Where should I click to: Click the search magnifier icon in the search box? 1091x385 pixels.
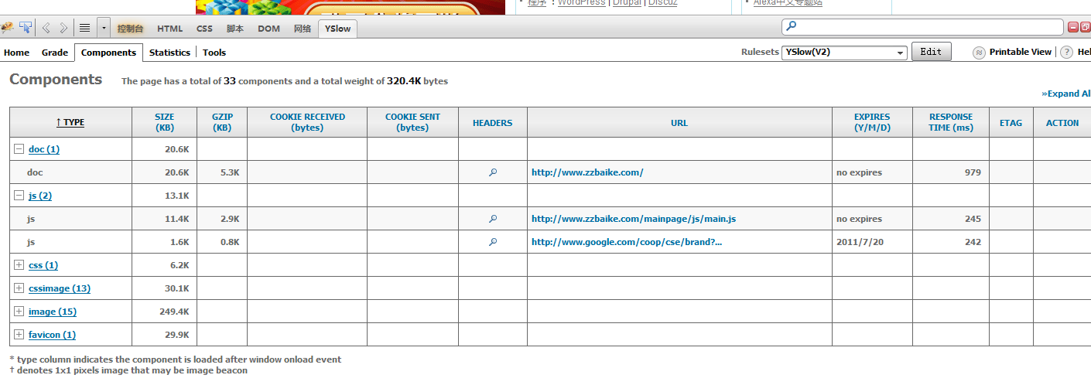click(791, 27)
